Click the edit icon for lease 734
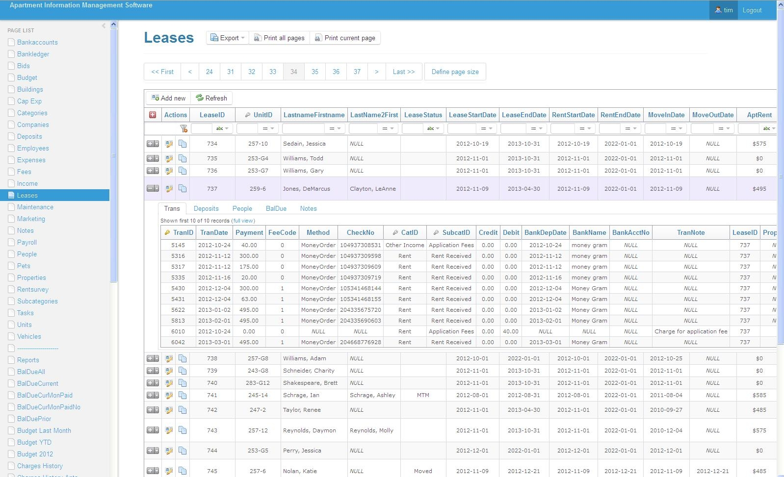Viewport: 784px width, 477px height. (169, 144)
